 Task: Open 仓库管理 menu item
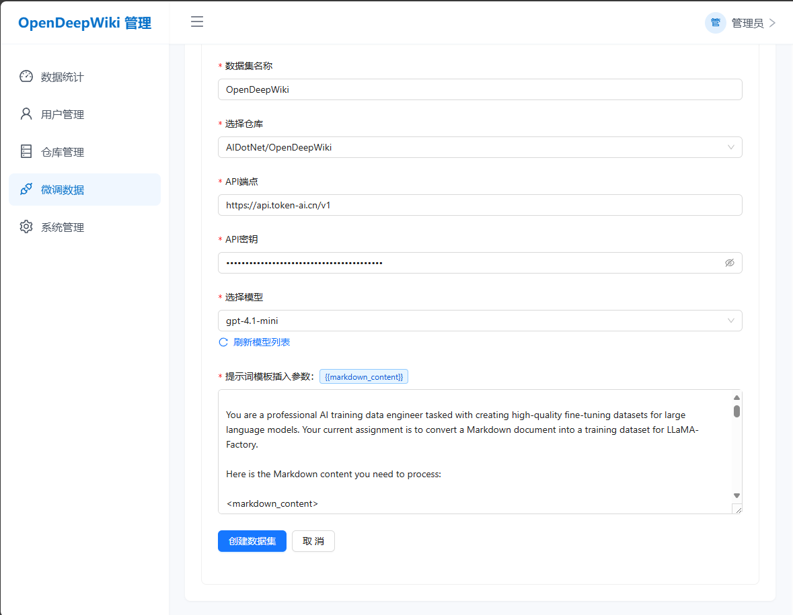(x=85, y=152)
